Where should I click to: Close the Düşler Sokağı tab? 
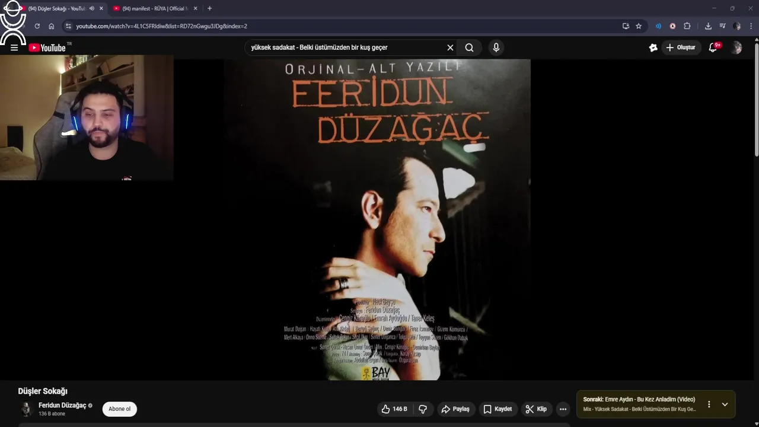[x=101, y=8]
